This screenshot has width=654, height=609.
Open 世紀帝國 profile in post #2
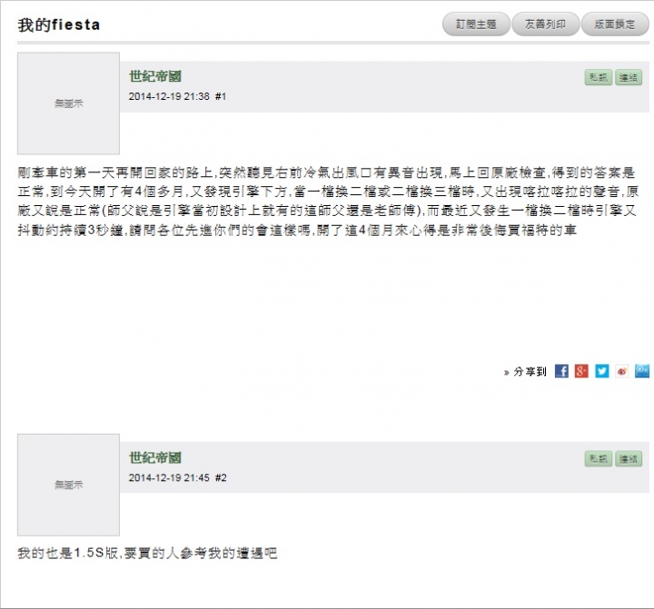click(154, 457)
